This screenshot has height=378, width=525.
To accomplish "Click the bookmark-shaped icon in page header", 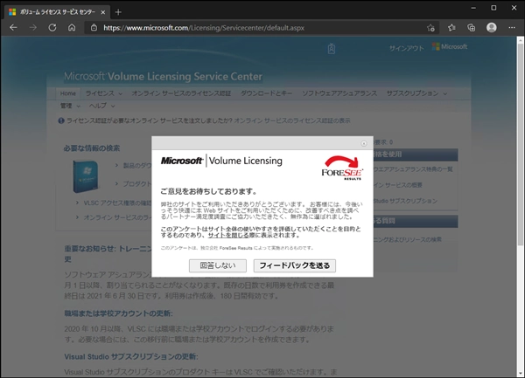I will click(332, 49).
